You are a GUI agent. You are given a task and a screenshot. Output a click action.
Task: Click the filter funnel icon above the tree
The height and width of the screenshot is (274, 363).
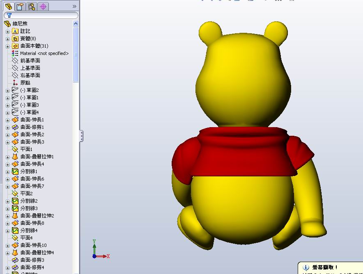(x=9, y=15)
